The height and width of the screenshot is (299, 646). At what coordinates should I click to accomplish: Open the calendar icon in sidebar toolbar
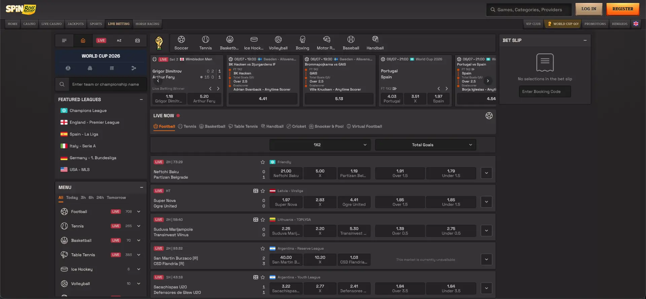tap(137, 41)
